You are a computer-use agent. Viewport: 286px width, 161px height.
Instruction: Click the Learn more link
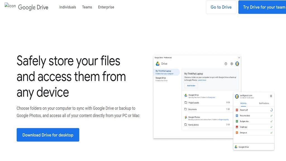click(202, 80)
